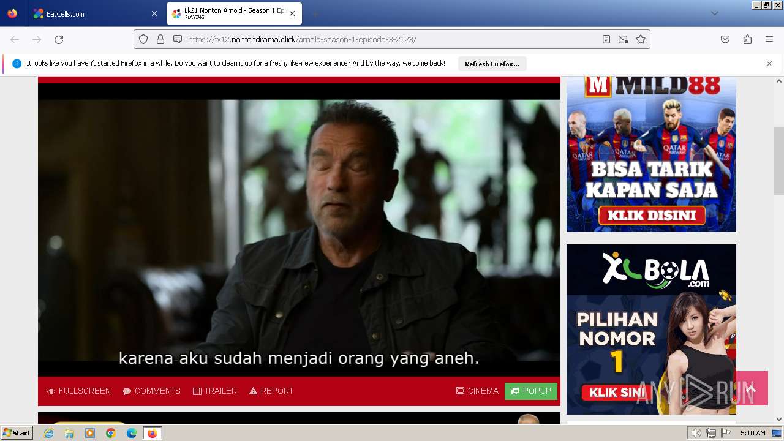Toggle CINEMA mode
Image resolution: width=784 pixels, height=441 pixels.
point(477,391)
